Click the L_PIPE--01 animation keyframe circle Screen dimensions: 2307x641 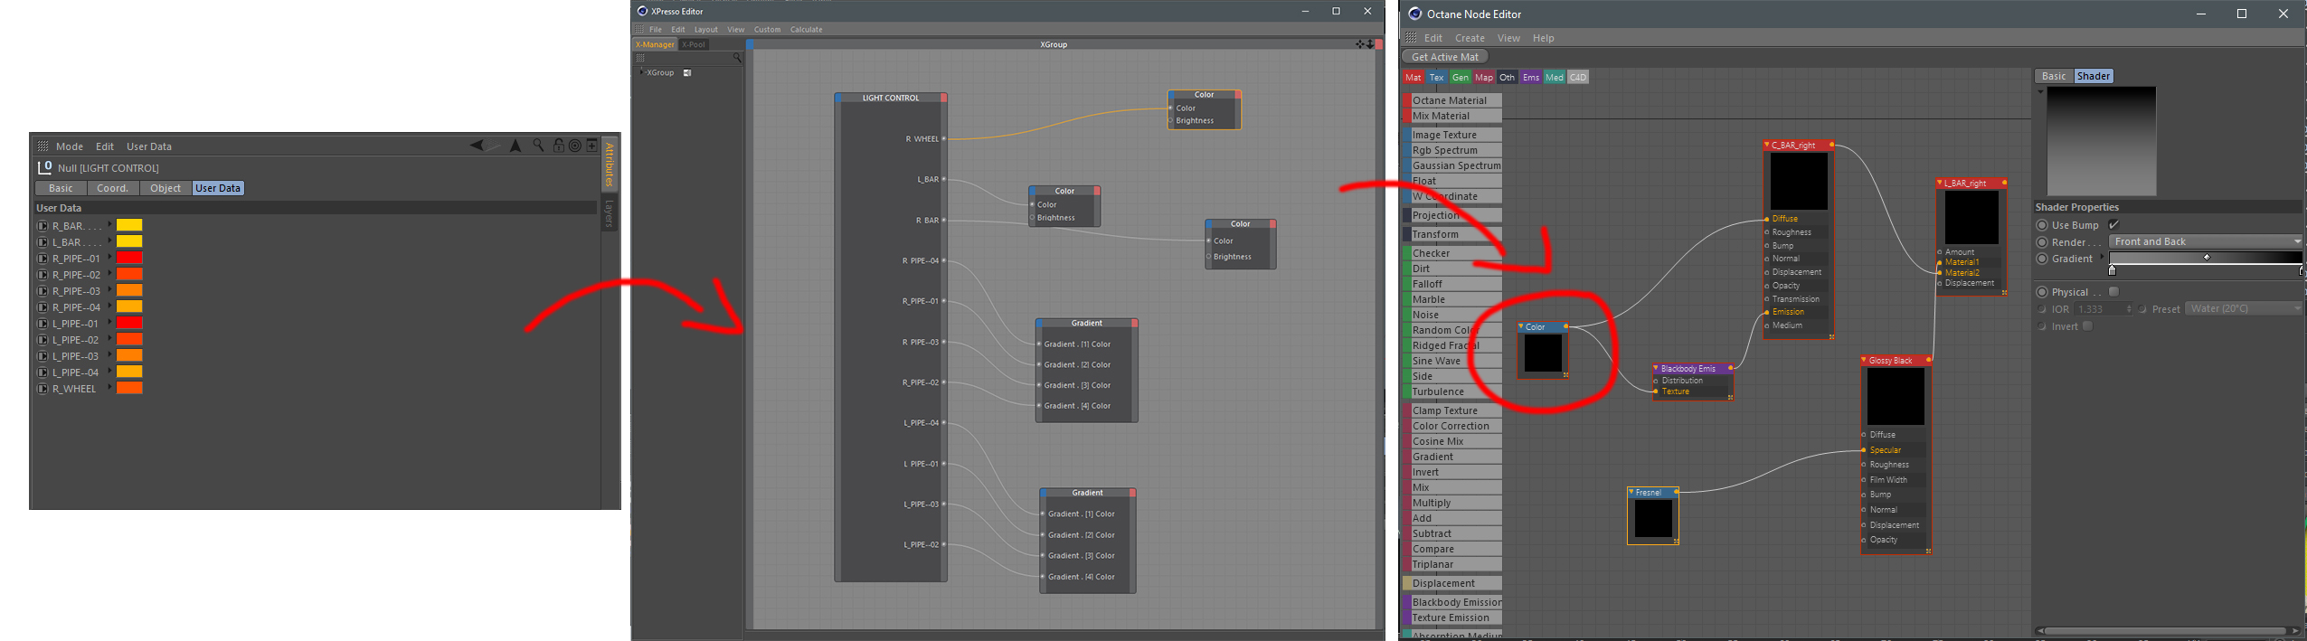(x=42, y=324)
